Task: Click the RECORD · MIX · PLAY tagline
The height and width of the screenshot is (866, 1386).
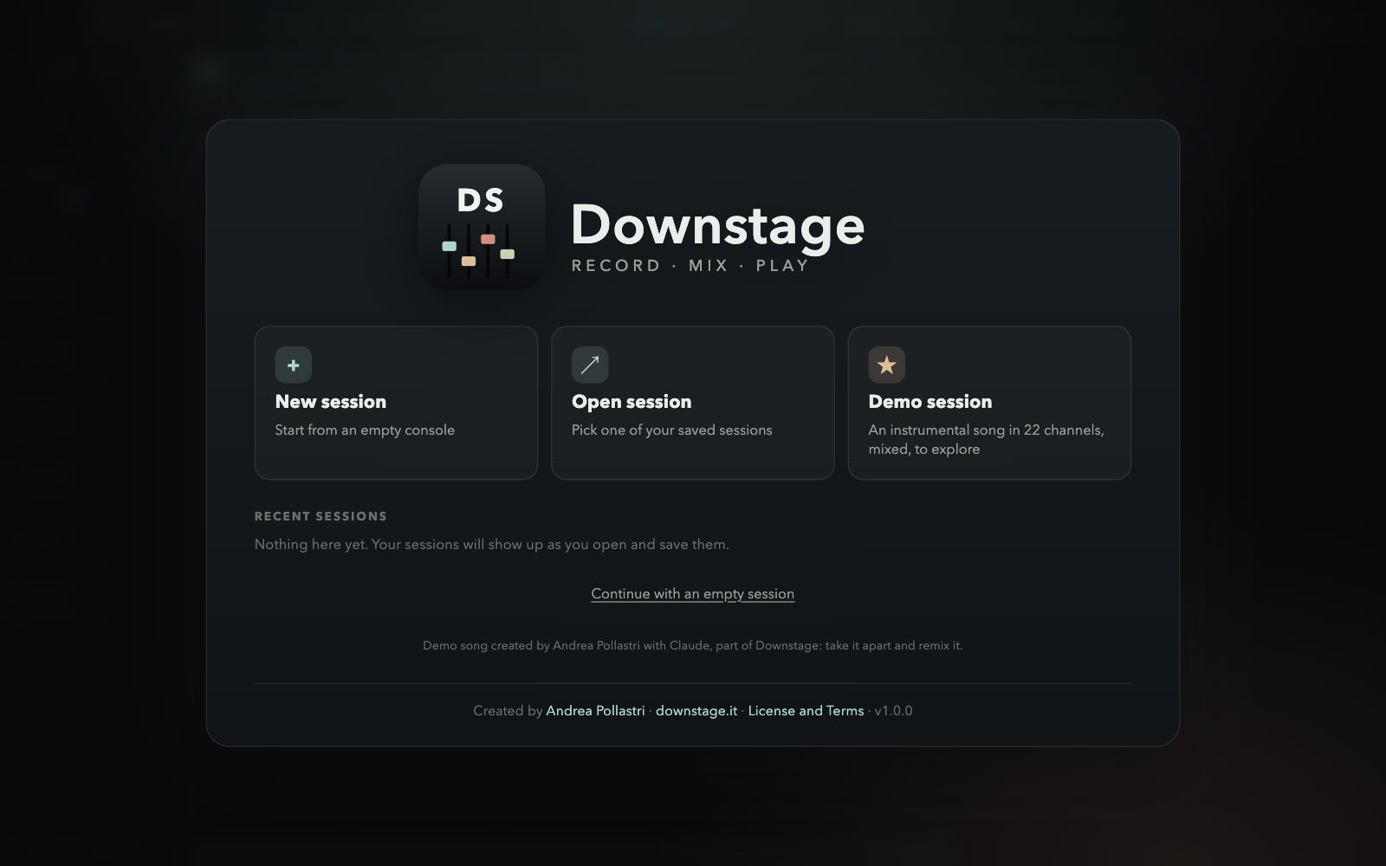Action: point(690,266)
